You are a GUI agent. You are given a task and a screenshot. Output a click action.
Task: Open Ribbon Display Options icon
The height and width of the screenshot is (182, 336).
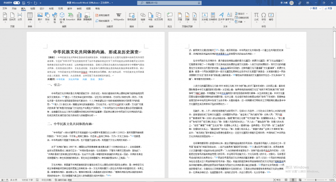308,3
